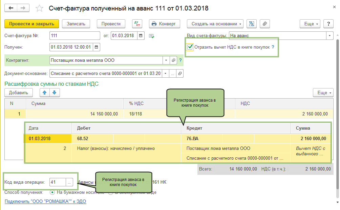Click Код вида операции field with 41

58,182
